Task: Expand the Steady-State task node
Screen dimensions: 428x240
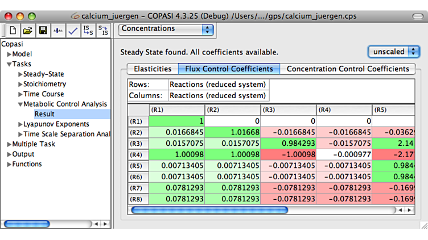Action: 20,74
